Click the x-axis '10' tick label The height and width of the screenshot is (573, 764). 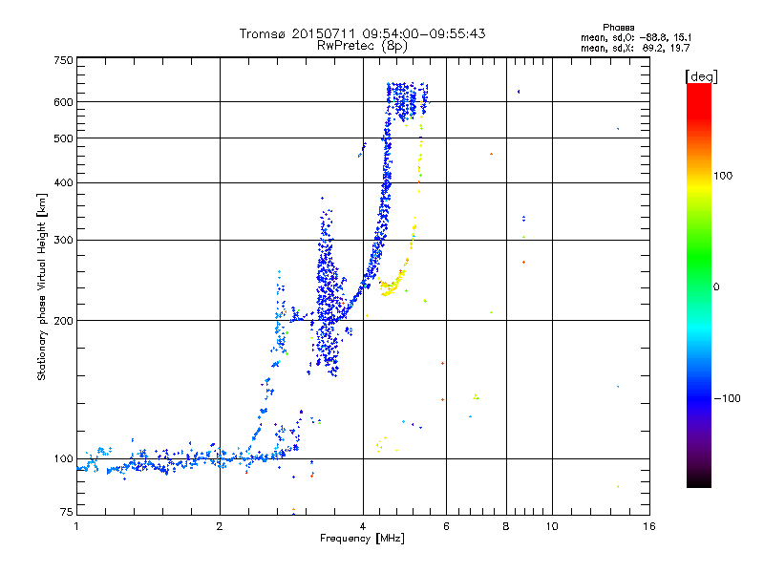[x=552, y=526]
